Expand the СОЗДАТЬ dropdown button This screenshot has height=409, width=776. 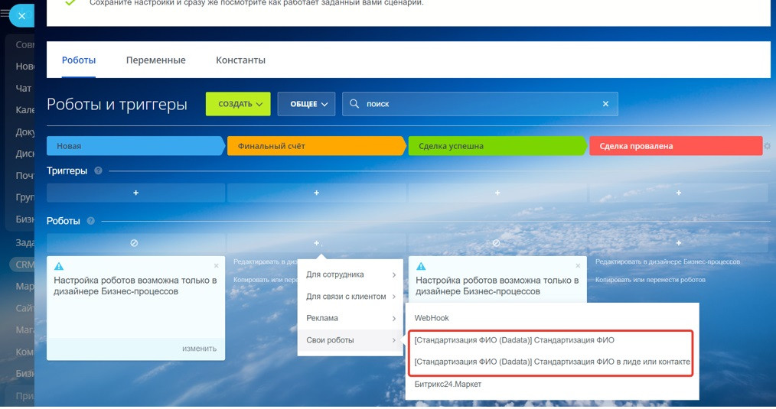(238, 104)
